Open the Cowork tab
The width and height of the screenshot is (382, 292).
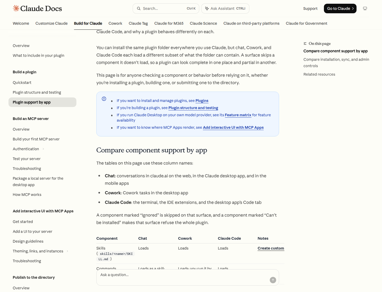115,23
